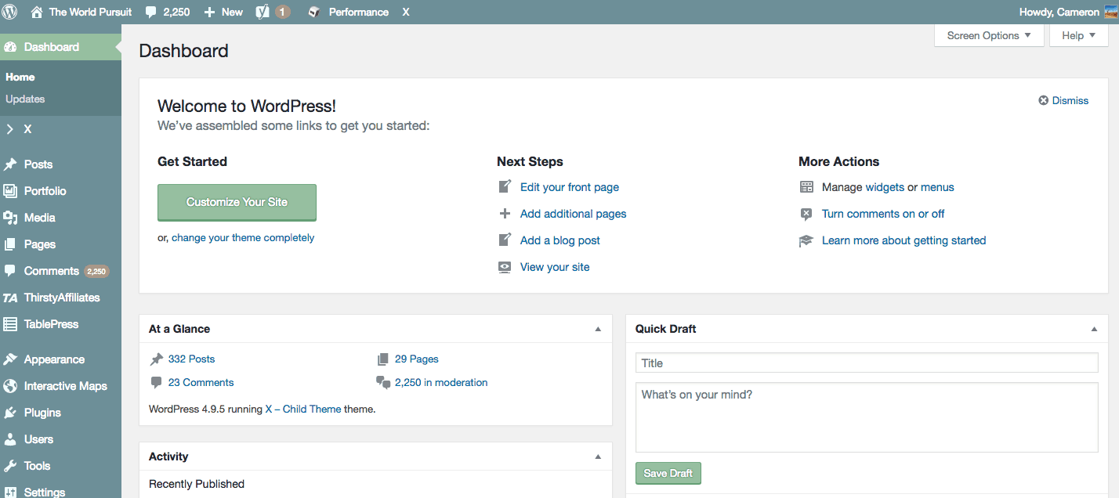Viewport: 1119px width, 498px height.
Task: Open the 23 Comments link
Action: [x=201, y=383]
